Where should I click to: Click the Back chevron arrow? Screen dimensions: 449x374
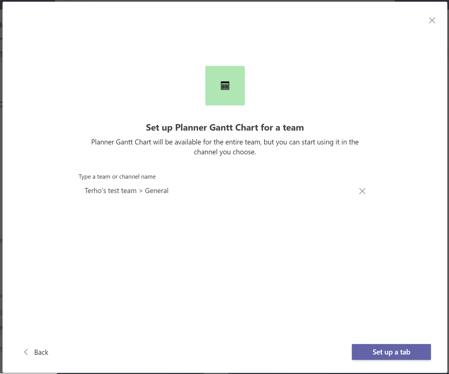pos(26,352)
